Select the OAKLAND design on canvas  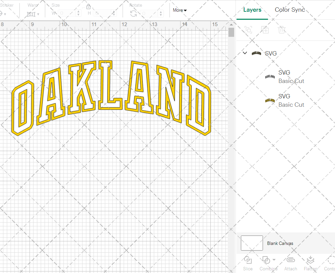[111, 98]
